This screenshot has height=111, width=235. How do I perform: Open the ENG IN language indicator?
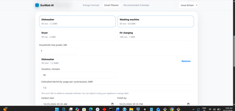204,109
